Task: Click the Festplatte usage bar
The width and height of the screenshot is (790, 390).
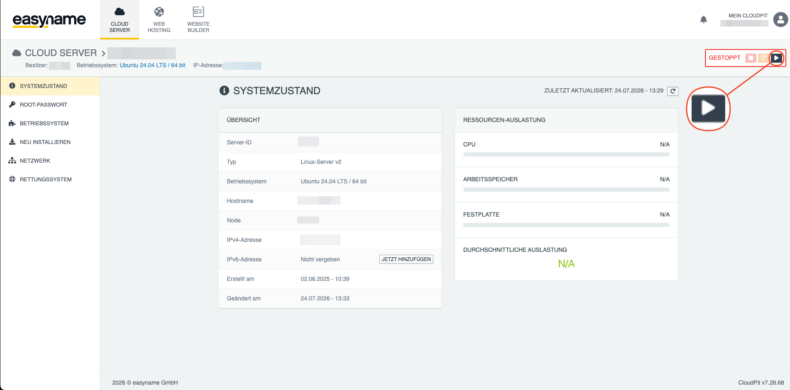Action: point(566,225)
